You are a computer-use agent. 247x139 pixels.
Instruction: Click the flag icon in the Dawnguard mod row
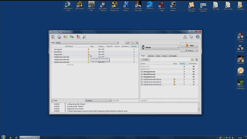pos(89,49)
